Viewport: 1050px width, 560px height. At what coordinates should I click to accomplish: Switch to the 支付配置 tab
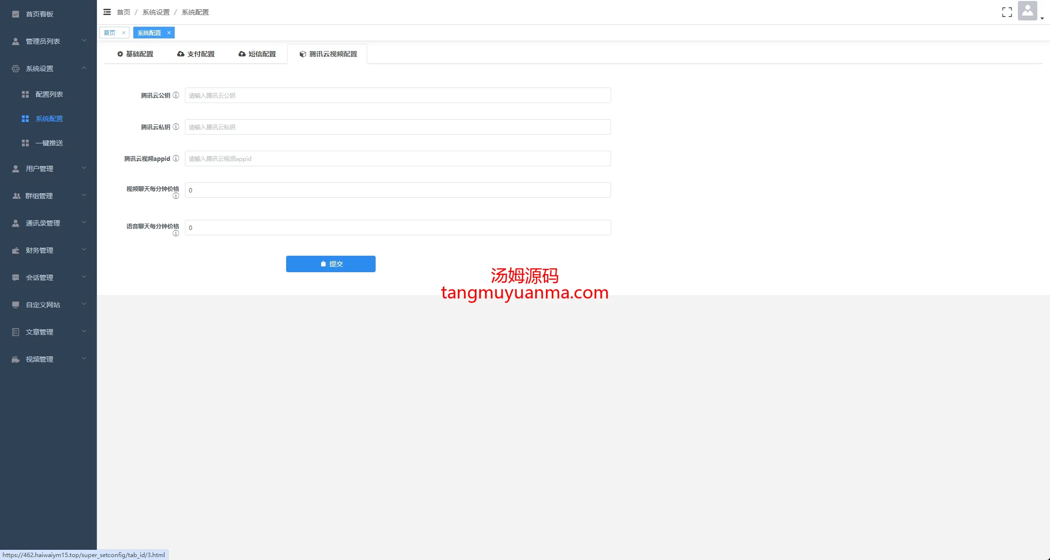[196, 54]
